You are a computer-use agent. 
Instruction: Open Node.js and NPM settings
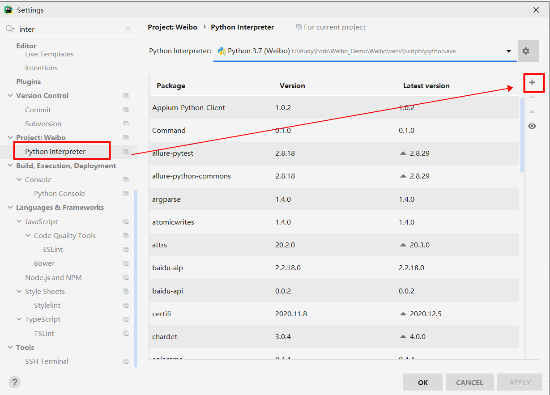[53, 277]
